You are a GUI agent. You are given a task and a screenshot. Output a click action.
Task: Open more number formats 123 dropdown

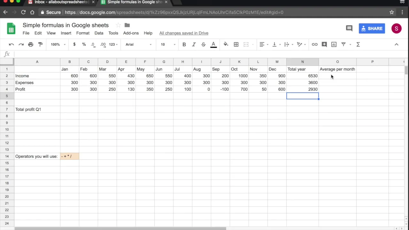pos(113,44)
